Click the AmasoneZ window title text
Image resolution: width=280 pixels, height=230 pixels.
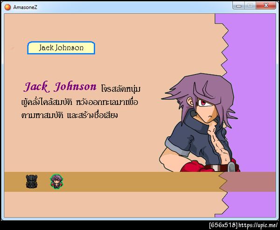tap(25, 7)
